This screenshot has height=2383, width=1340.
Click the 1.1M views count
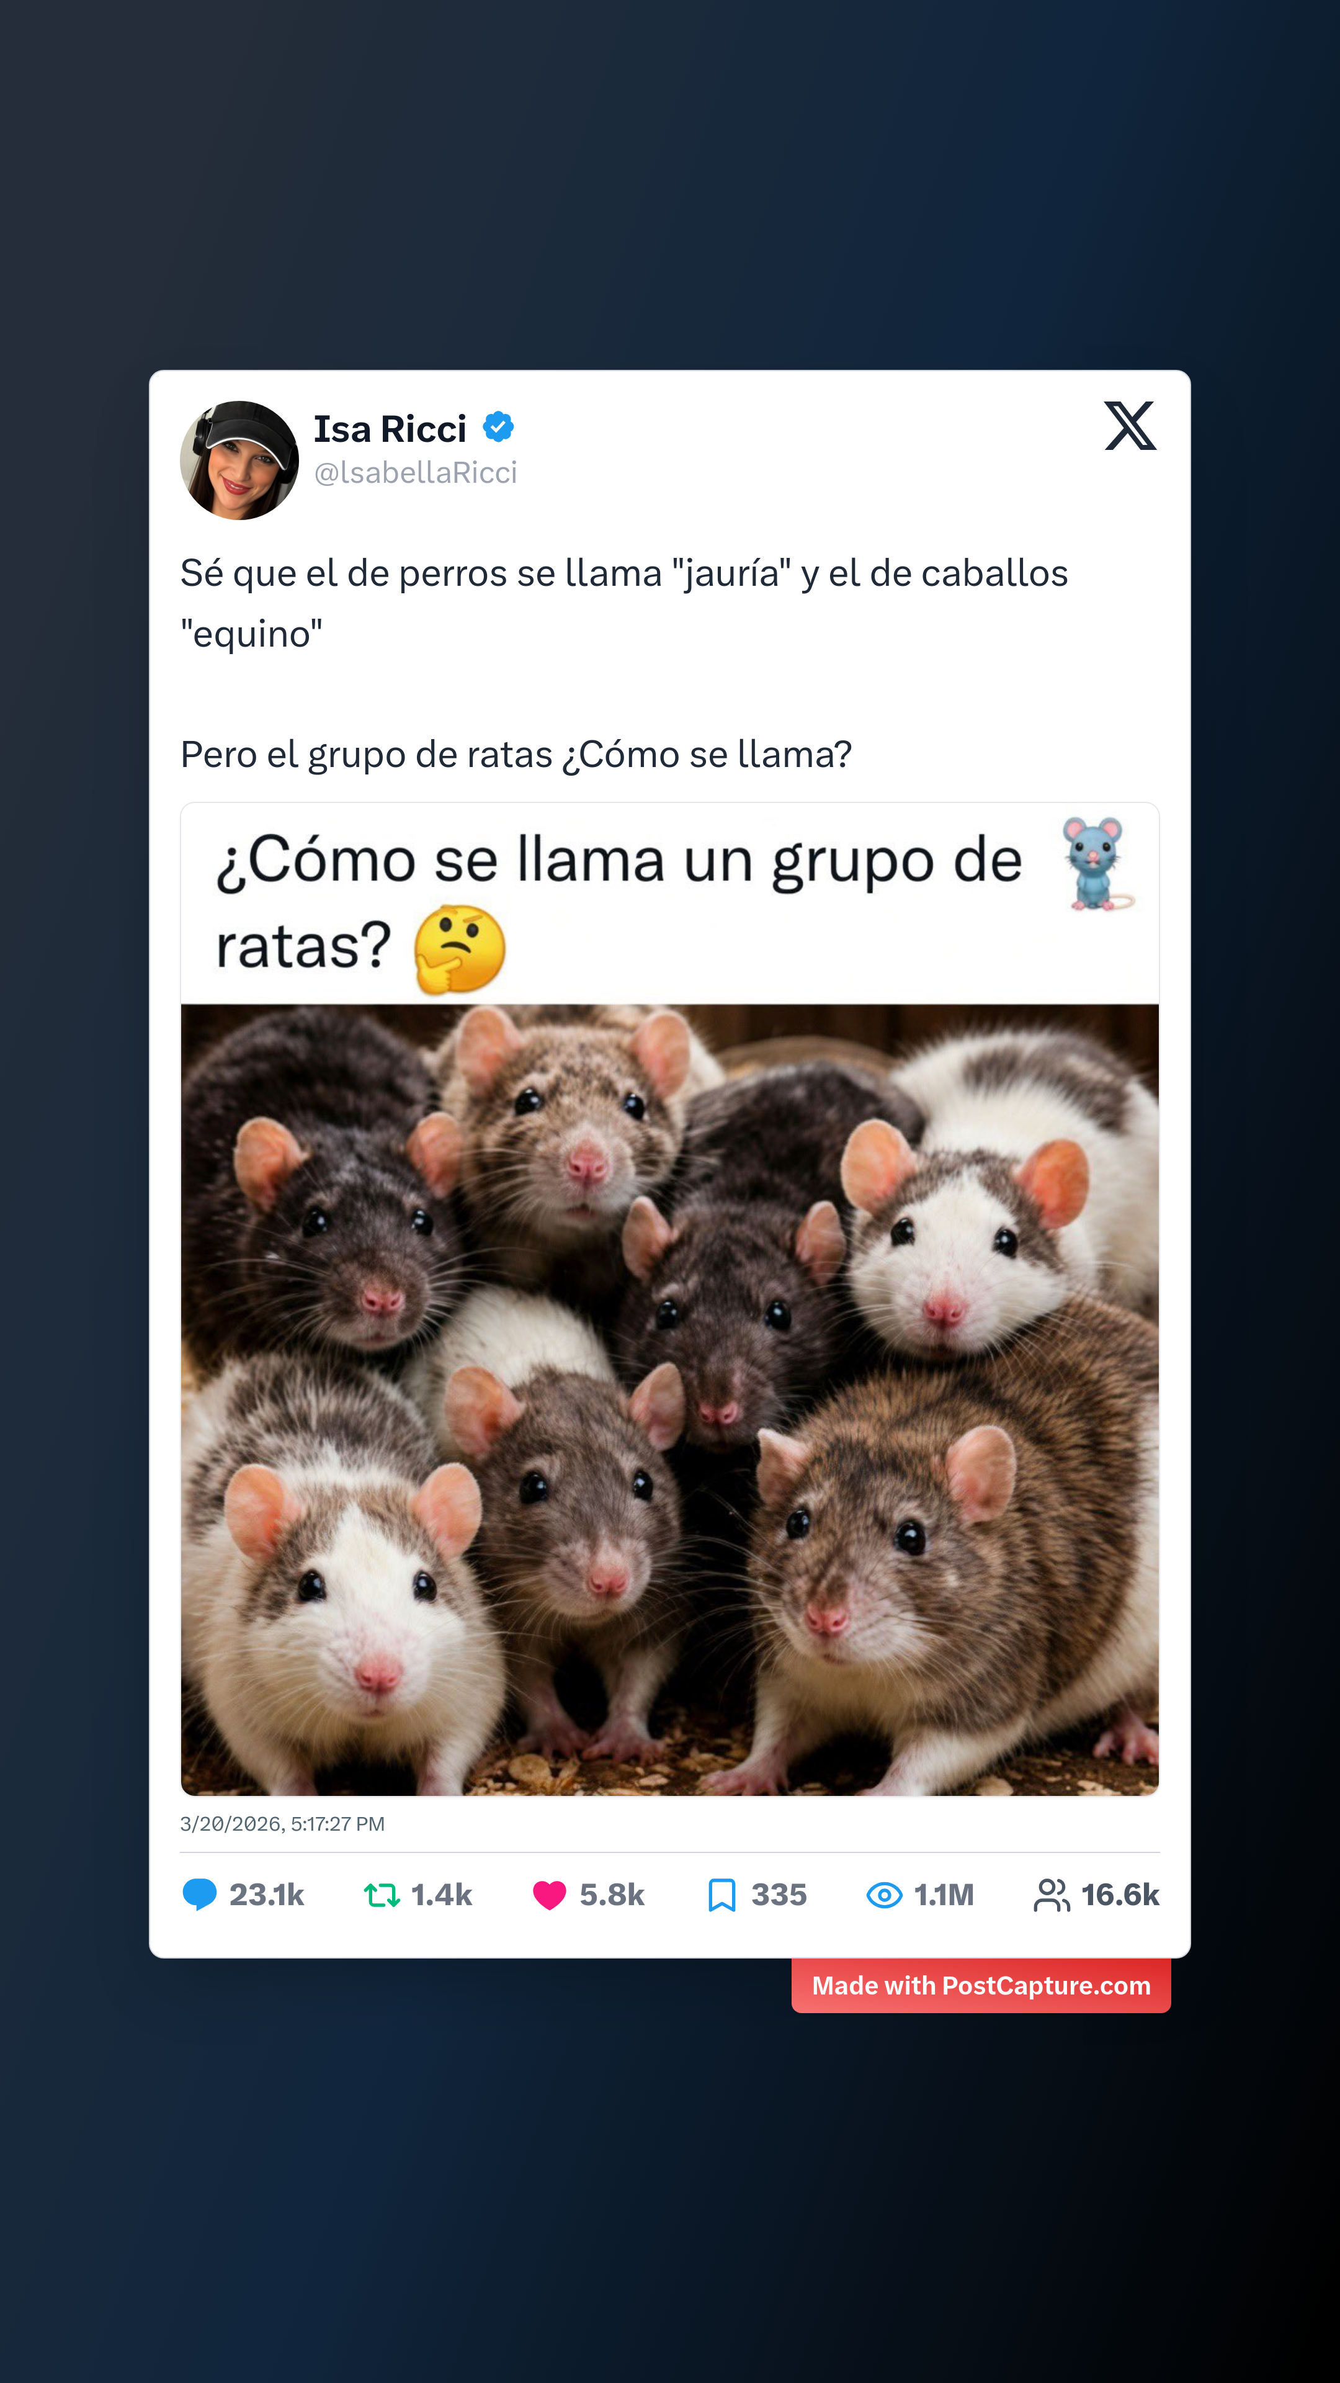pos(944,1895)
